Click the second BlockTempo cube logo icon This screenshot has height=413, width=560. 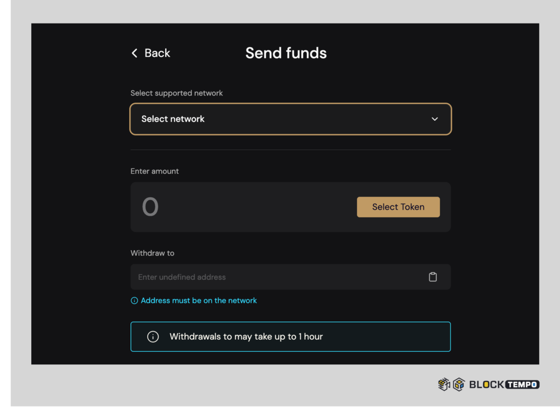458,385
